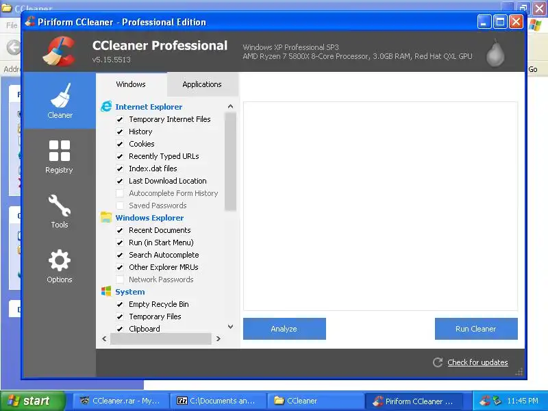The image size is (548, 411).
Task: Click the list scroll down arrow
Action: [x=230, y=327]
